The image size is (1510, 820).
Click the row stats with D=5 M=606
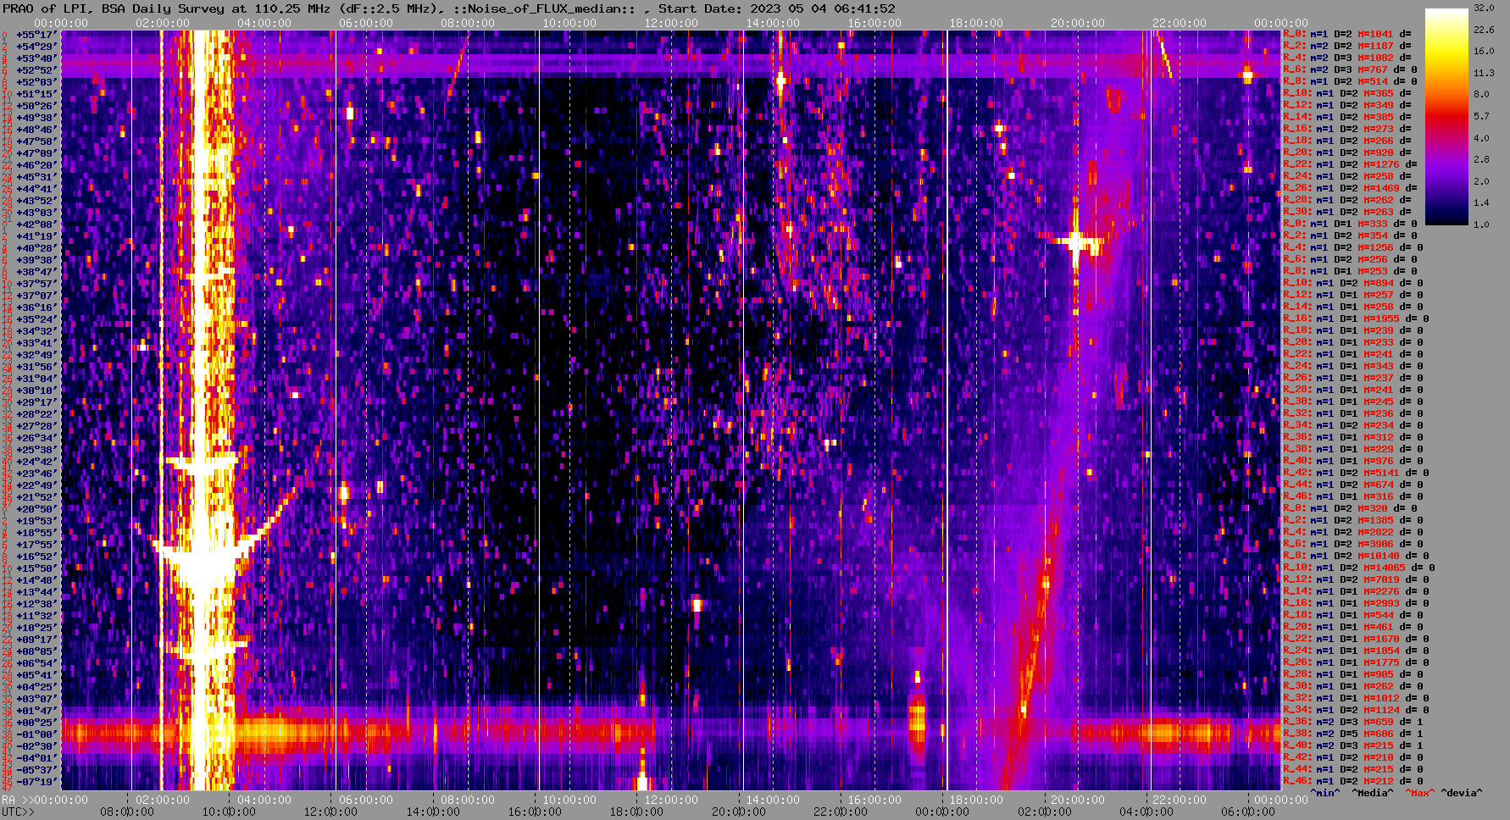coord(1353,734)
